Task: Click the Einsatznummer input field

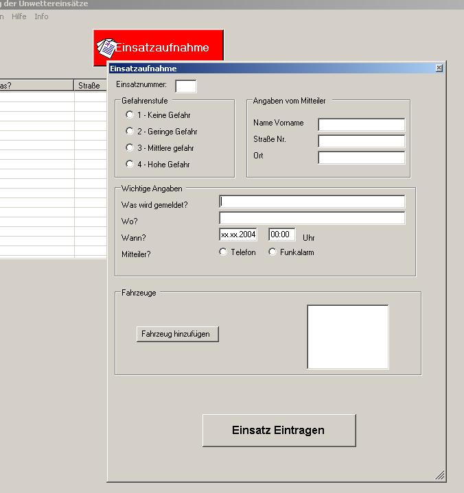Action: (185, 86)
